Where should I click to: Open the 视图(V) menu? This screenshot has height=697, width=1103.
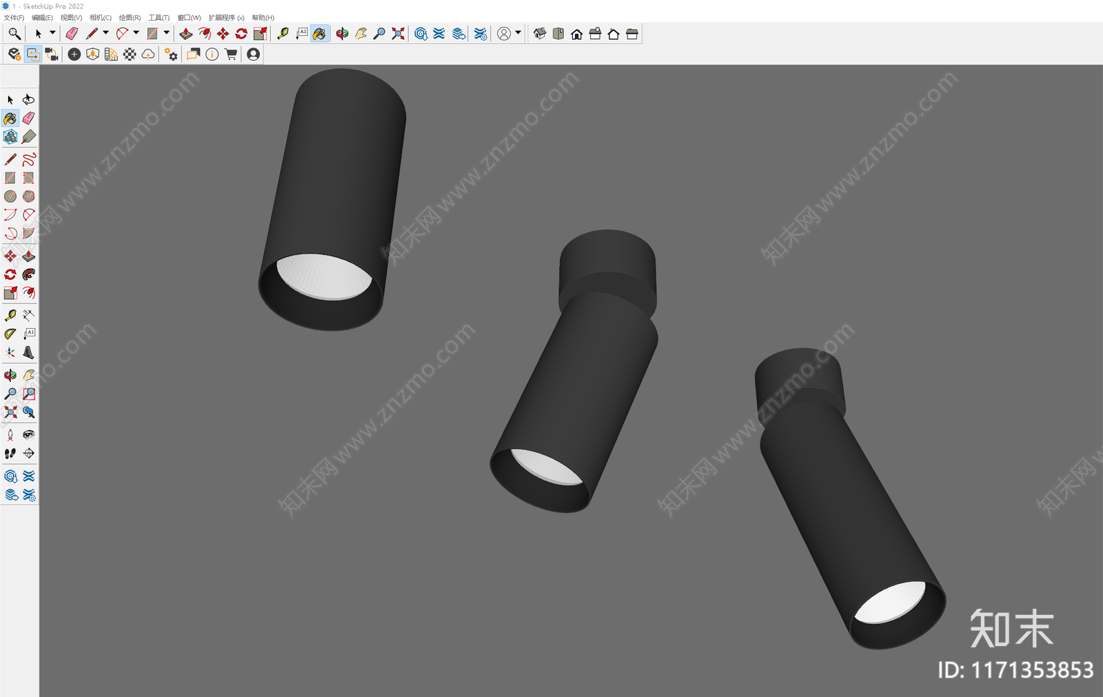pyautogui.click(x=71, y=18)
